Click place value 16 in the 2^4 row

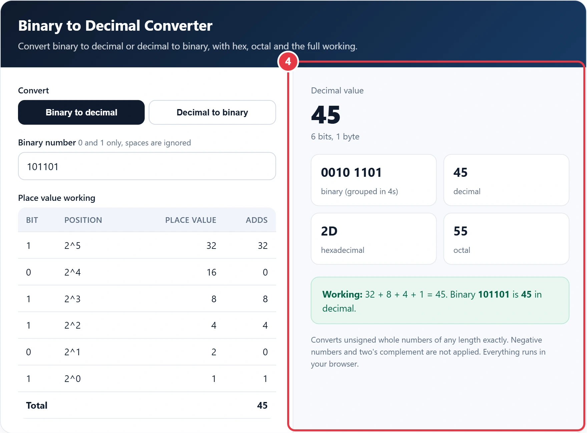(211, 272)
